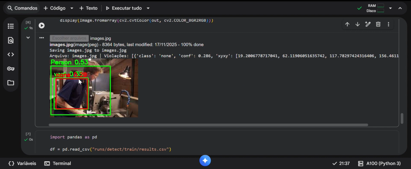The width and height of the screenshot is (411, 169).
Task: Open the Secrets key icon
Action: click(x=11, y=69)
